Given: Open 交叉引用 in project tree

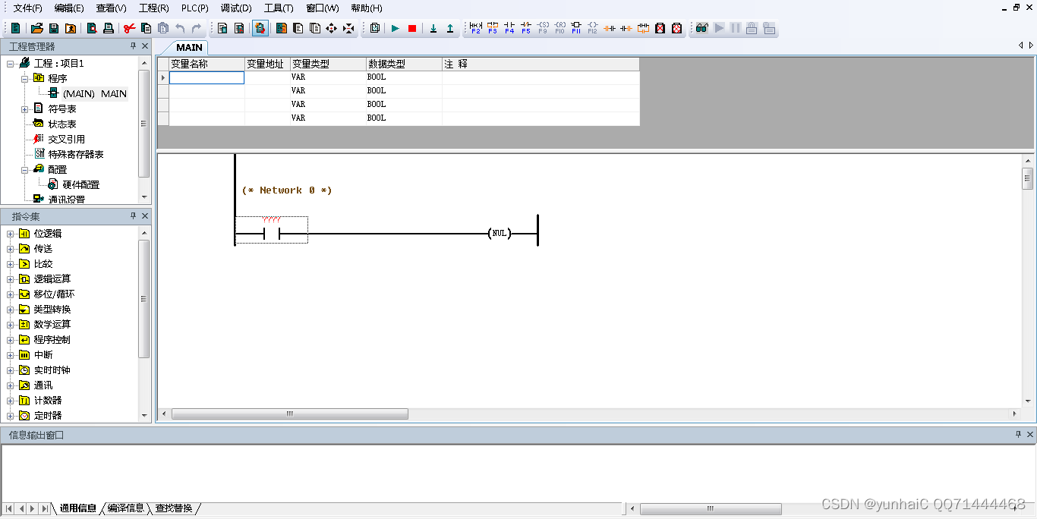Looking at the screenshot, I should point(67,140).
